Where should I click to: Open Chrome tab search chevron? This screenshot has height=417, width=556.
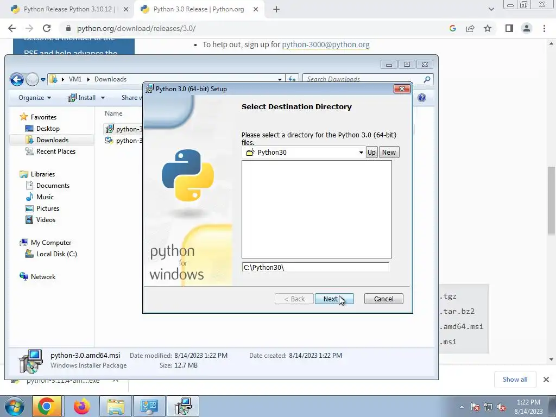(491, 10)
